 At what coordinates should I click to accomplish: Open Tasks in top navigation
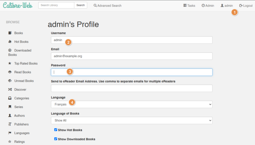[189, 5]
